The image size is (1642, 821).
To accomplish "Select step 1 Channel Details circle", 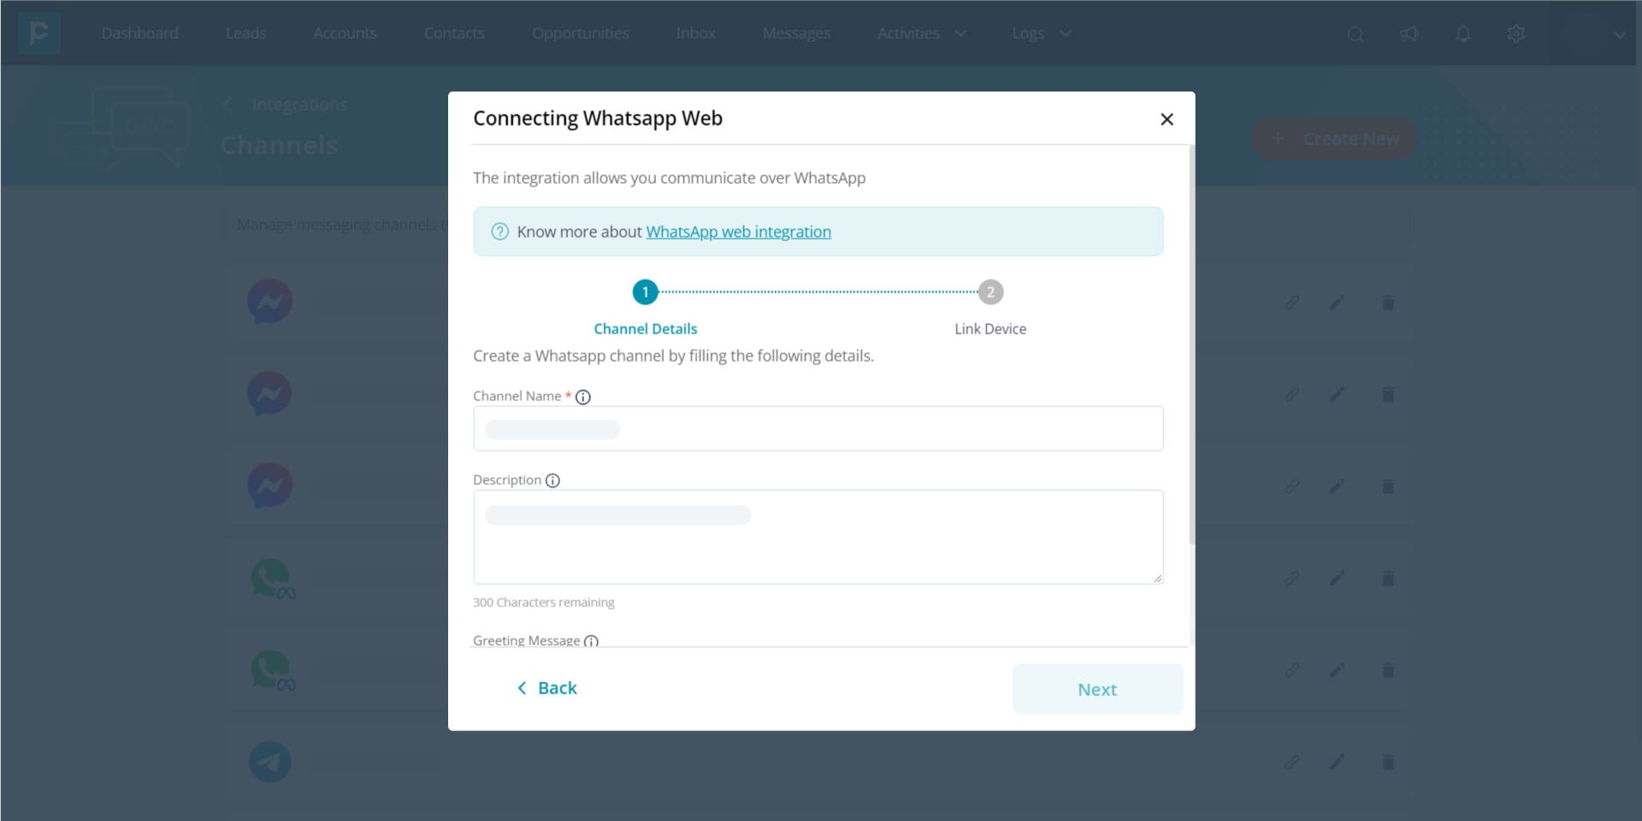I will point(645,292).
